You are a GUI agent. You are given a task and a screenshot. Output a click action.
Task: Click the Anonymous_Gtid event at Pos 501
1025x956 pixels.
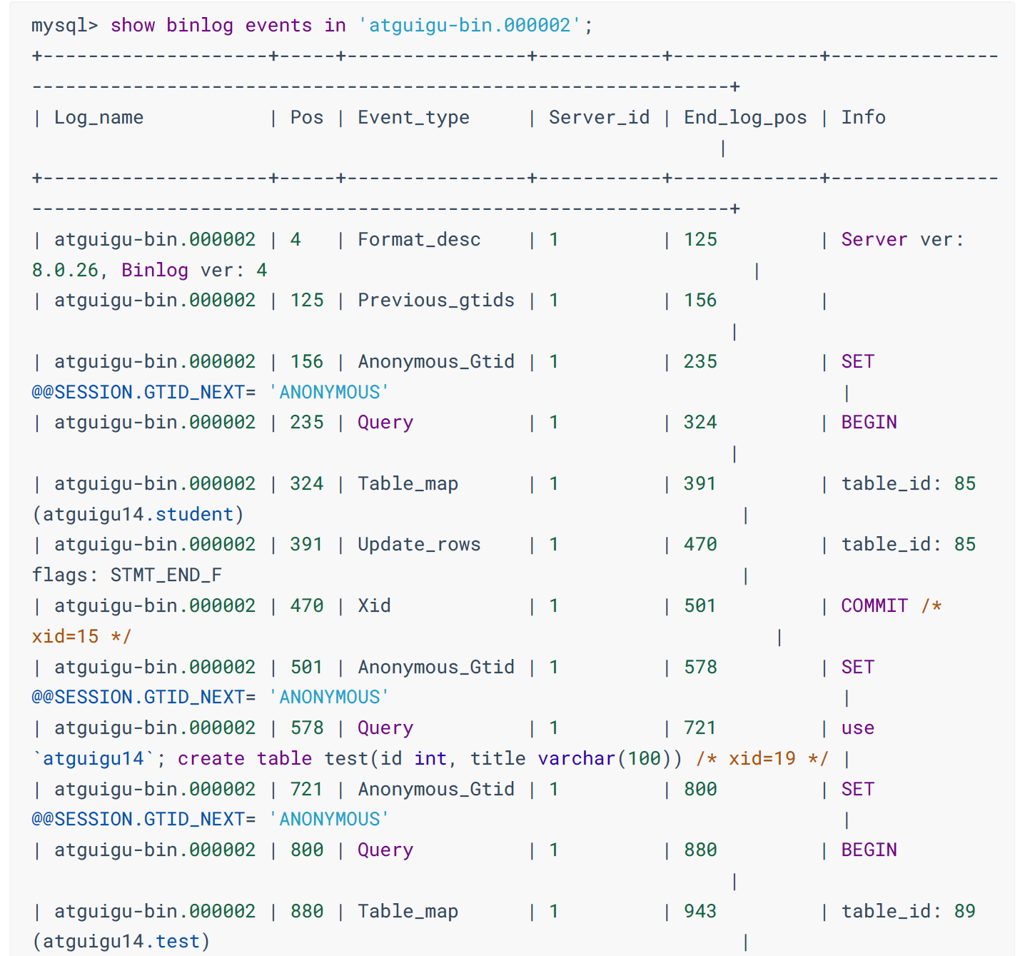pyautogui.click(x=436, y=668)
